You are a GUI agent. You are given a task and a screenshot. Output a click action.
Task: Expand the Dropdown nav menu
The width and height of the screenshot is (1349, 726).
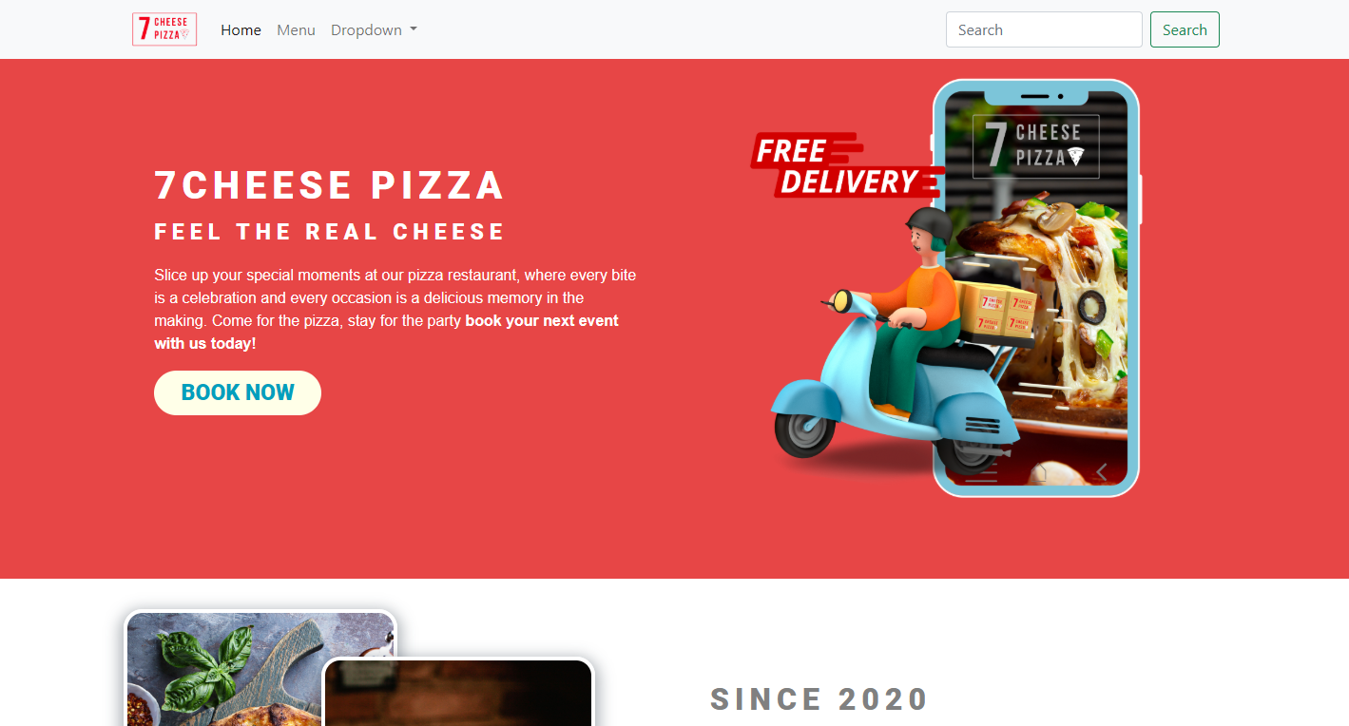[374, 29]
